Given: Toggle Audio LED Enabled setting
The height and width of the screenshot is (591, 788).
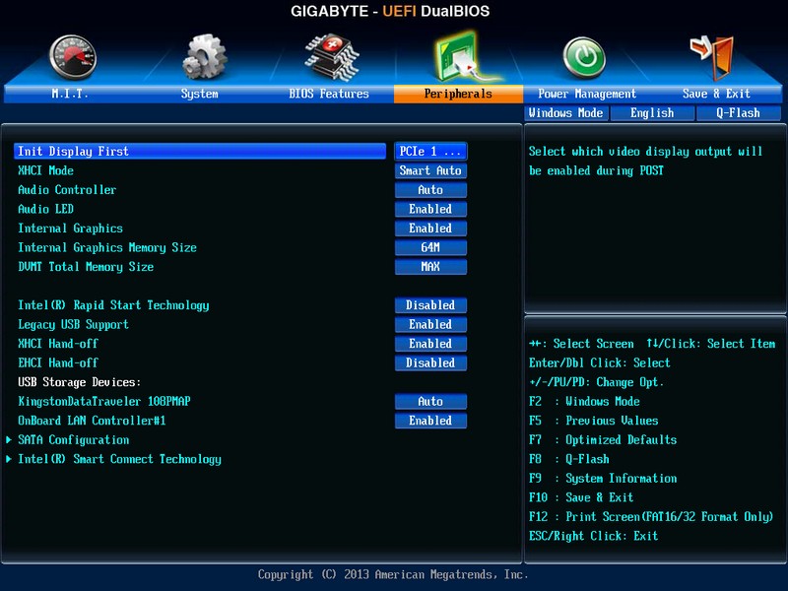Looking at the screenshot, I should coord(430,209).
